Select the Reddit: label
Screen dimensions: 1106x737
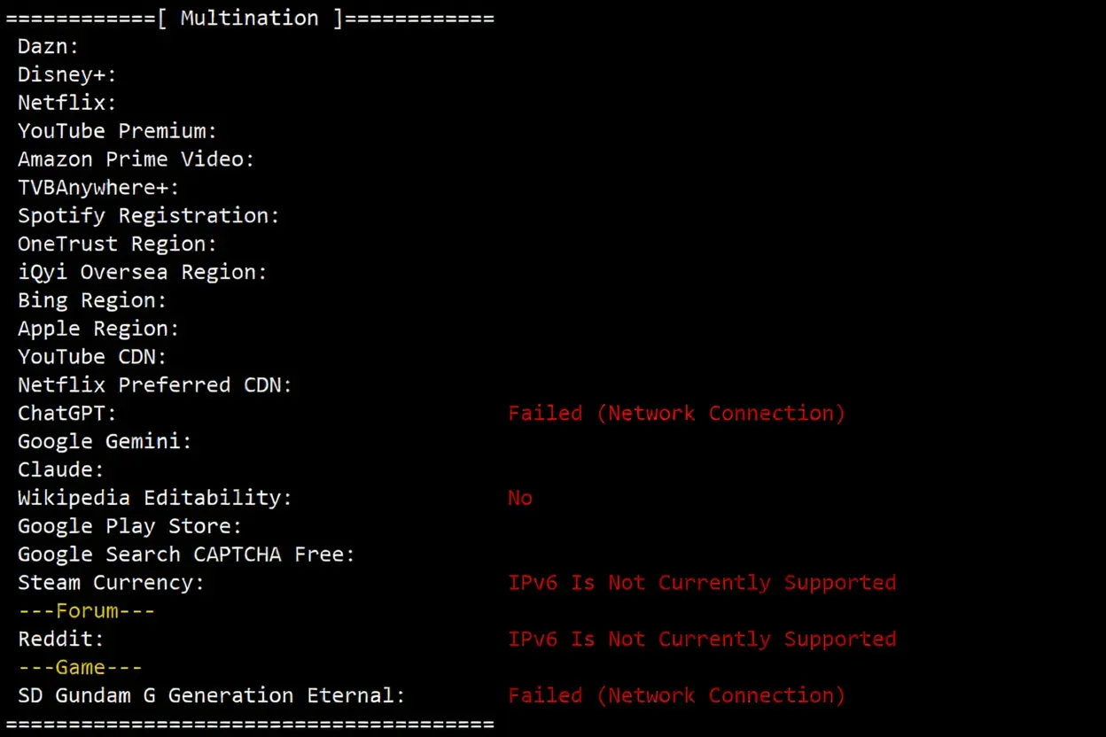(x=60, y=640)
